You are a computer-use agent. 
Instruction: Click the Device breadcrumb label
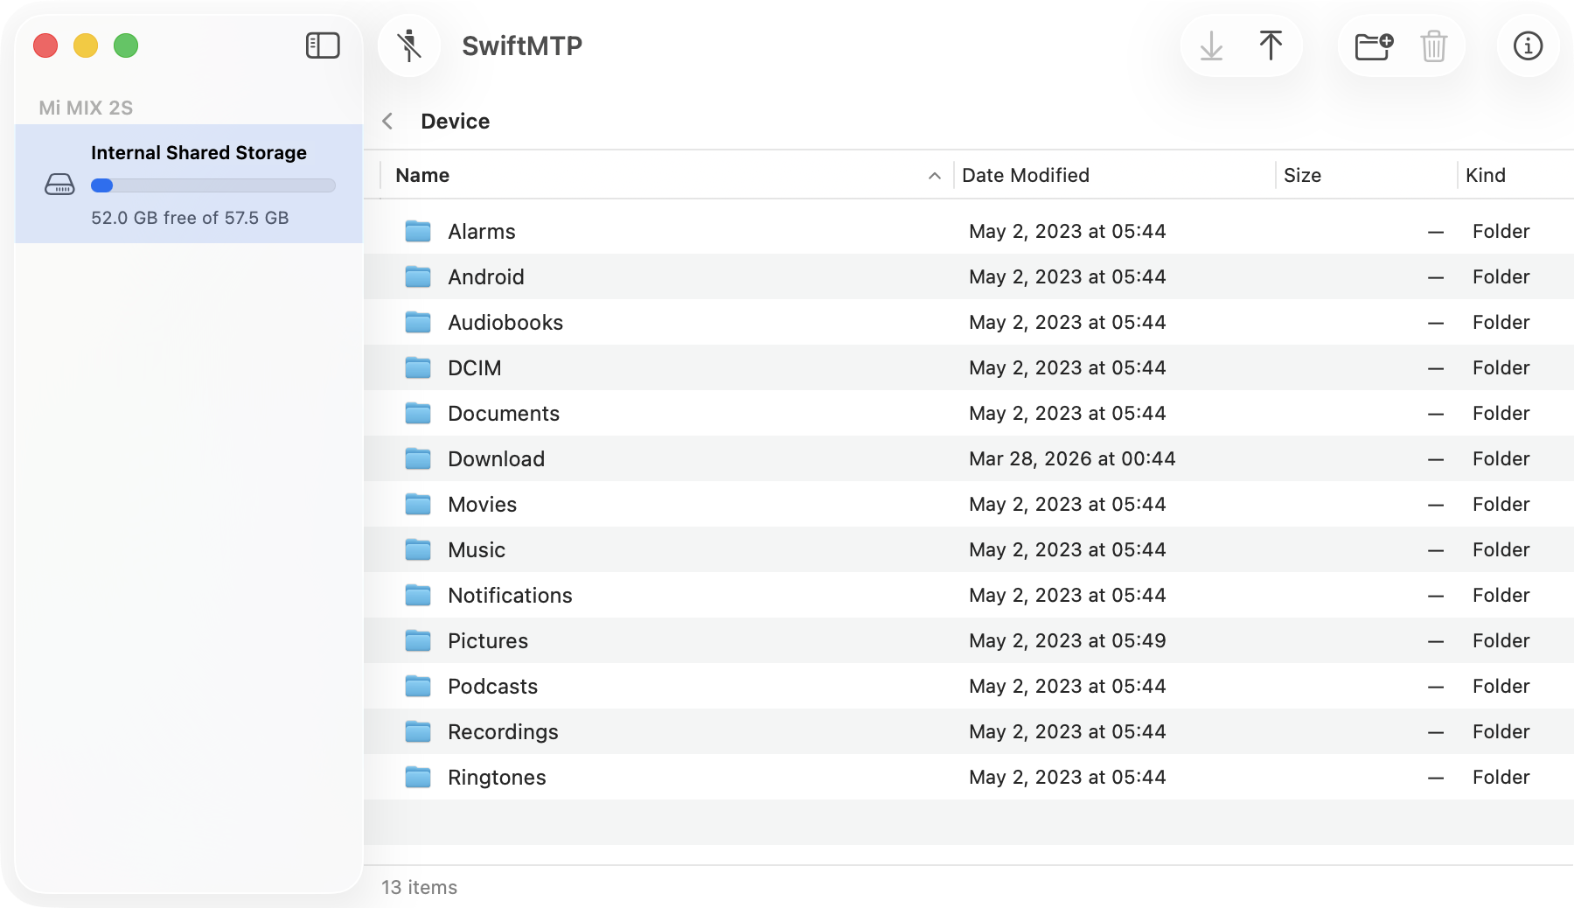455,121
